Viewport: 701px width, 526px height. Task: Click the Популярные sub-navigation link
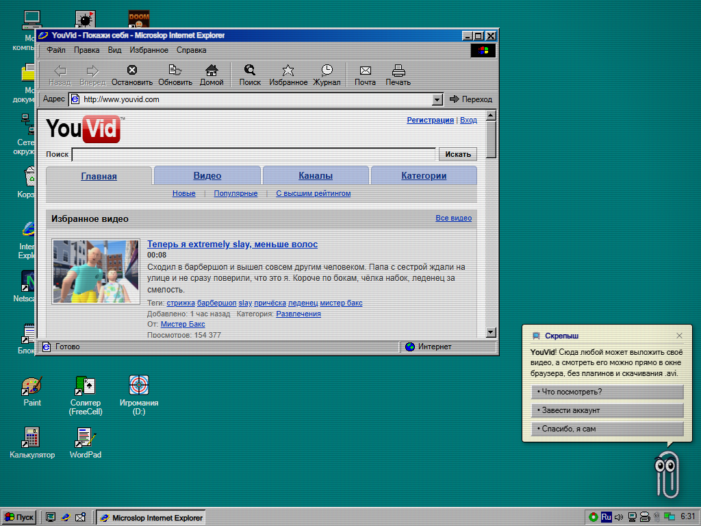point(235,193)
